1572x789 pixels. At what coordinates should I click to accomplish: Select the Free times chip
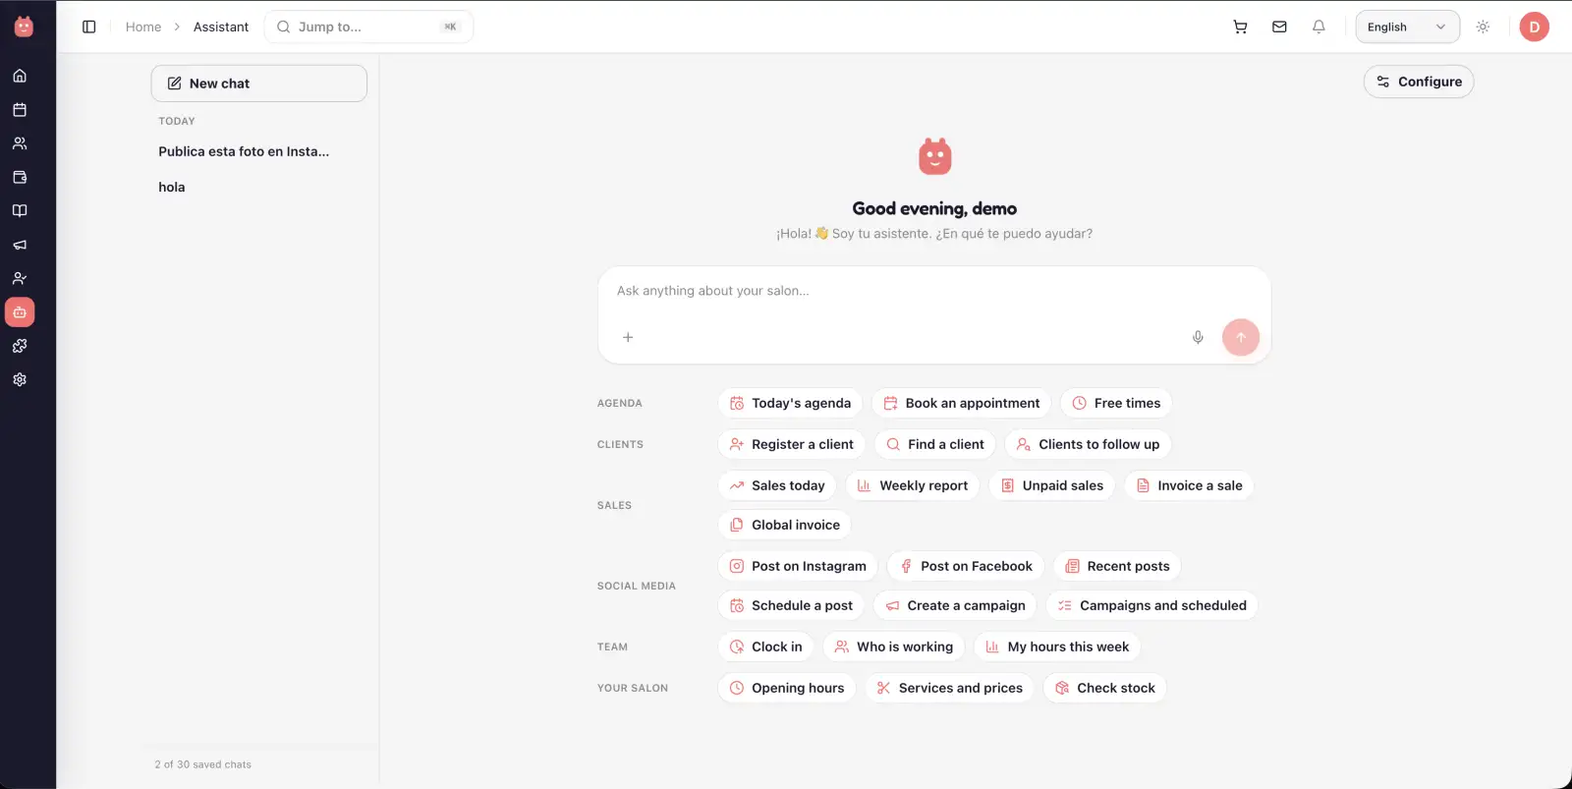coord(1116,403)
